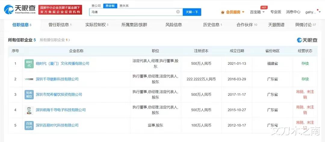Image resolution: width=325 pixels, height=142 pixels.
Task: Open the 所属集团/族群 tab
Action: 134,25
